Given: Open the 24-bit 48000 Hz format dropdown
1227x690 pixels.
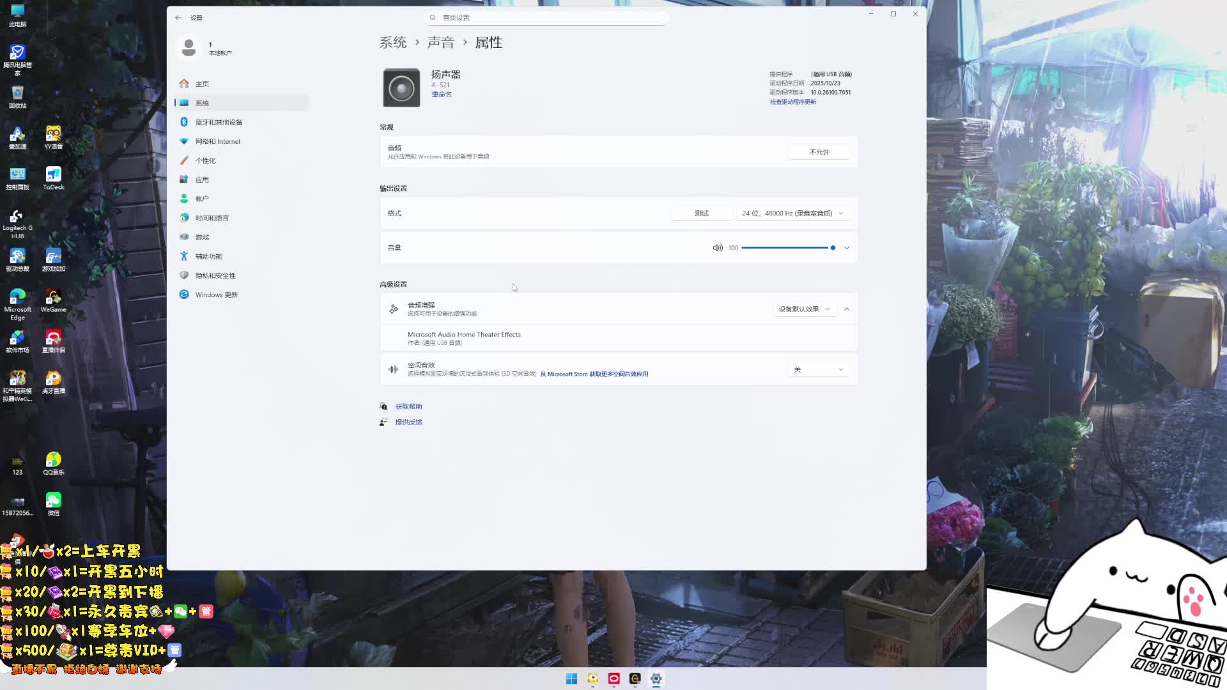Looking at the screenshot, I should [792, 213].
